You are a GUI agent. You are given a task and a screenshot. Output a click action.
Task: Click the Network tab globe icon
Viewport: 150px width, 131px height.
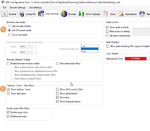pos(142,14)
